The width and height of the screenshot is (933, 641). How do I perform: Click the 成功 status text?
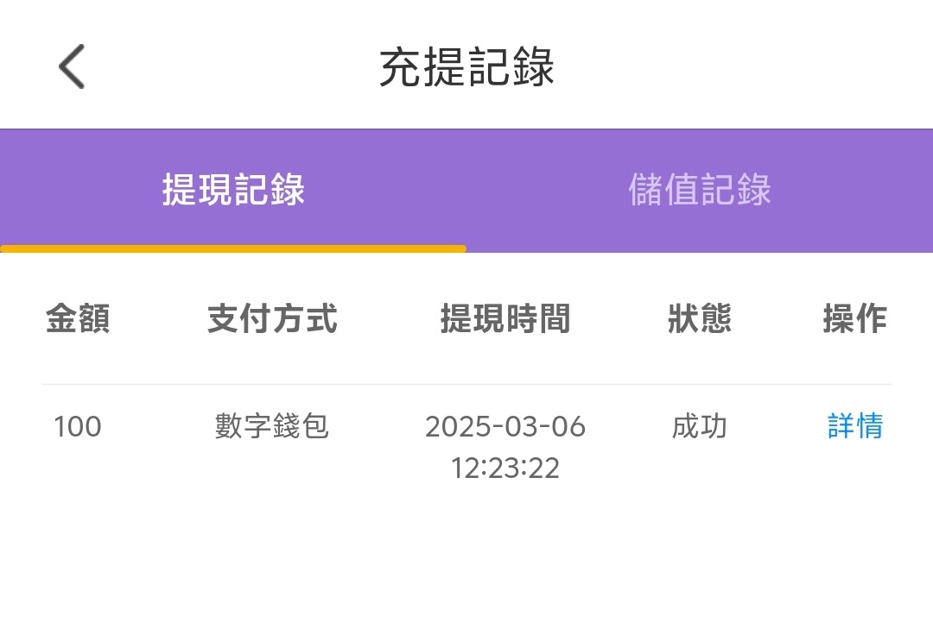click(700, 426)
